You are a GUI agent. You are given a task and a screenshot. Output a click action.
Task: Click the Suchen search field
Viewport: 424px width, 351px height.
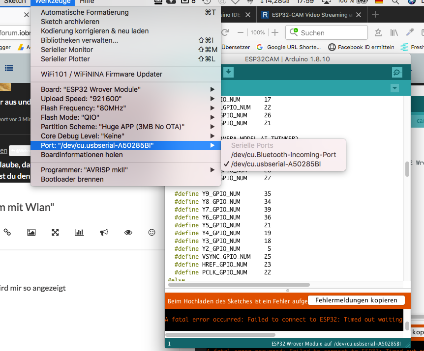click(327, 32)
